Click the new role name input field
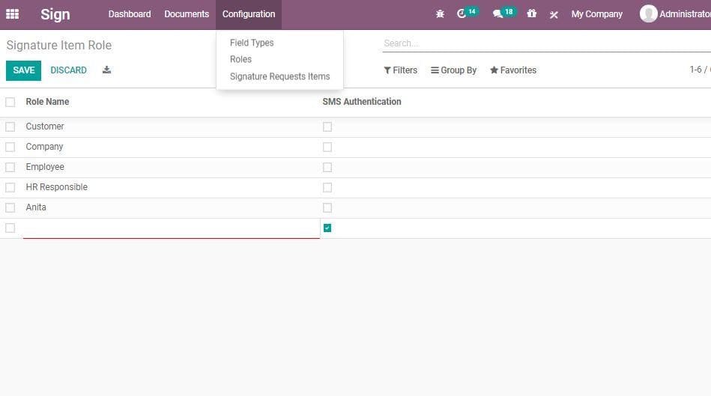 point(172,228)
